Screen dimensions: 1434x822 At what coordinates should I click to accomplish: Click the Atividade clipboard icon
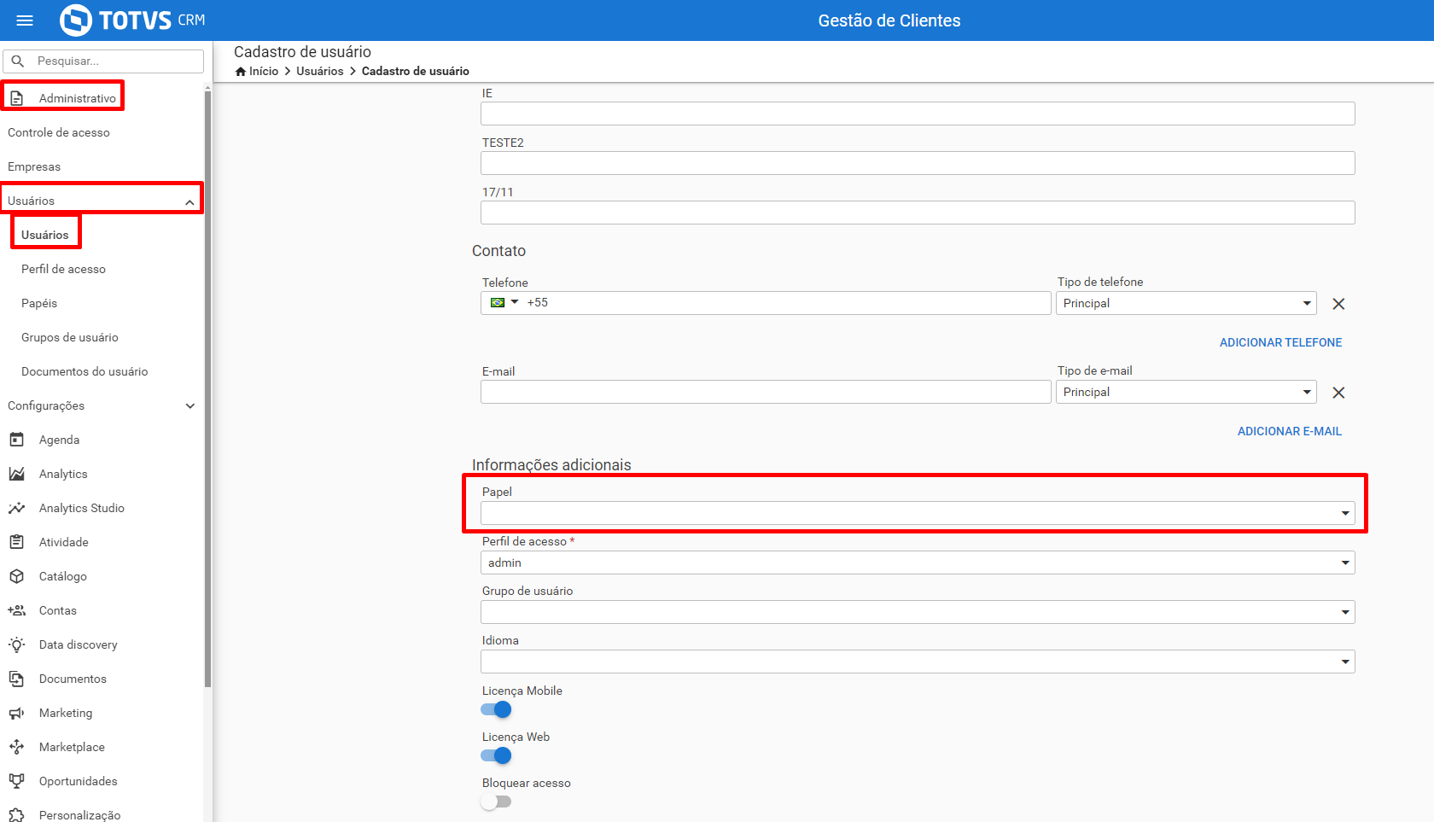[x=17, y=542]
